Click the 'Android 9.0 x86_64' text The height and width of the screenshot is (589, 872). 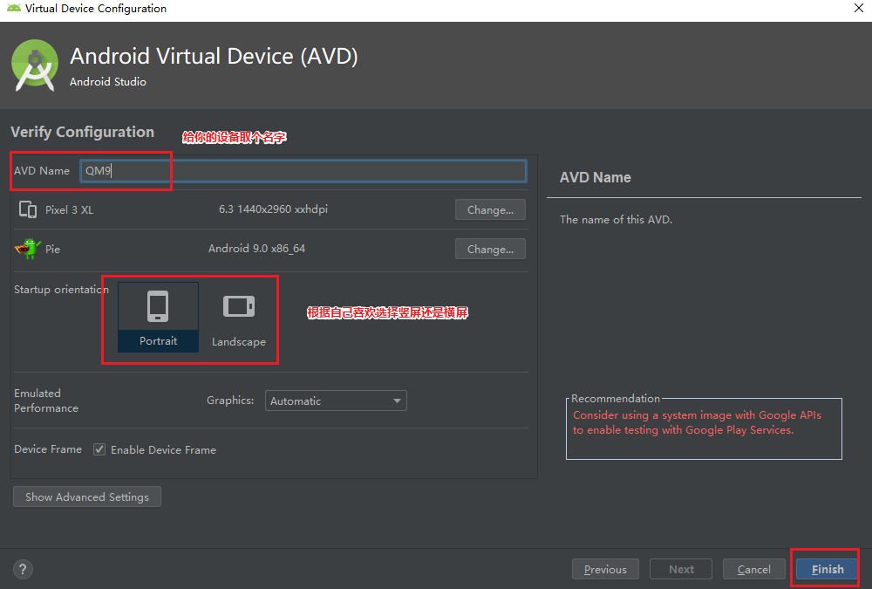point(256,249)
